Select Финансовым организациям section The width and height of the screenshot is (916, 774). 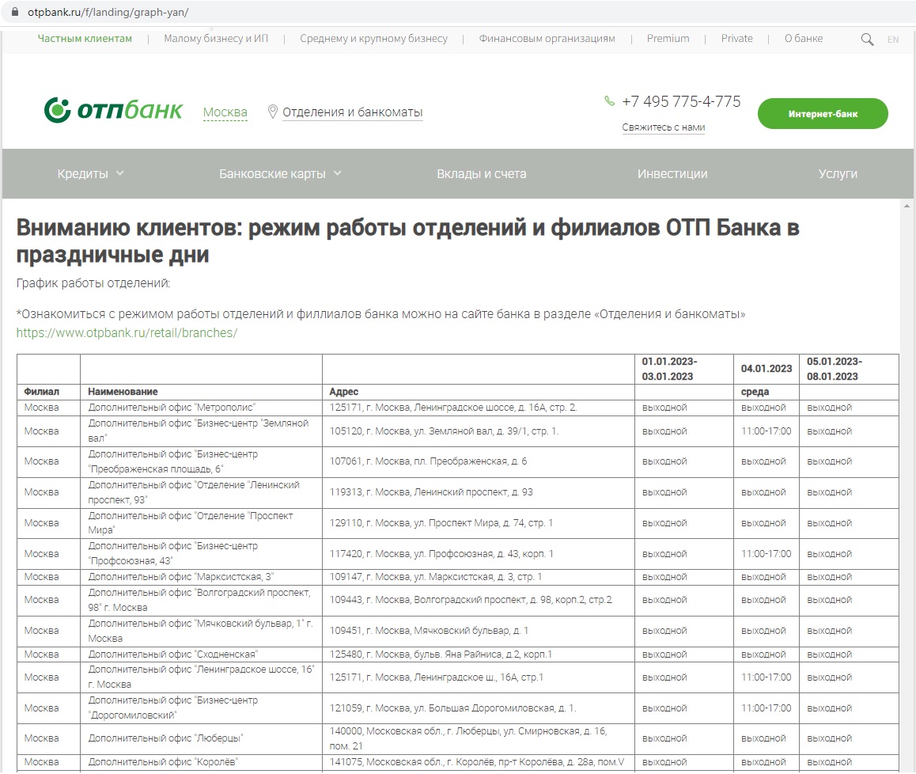point(547,39)
